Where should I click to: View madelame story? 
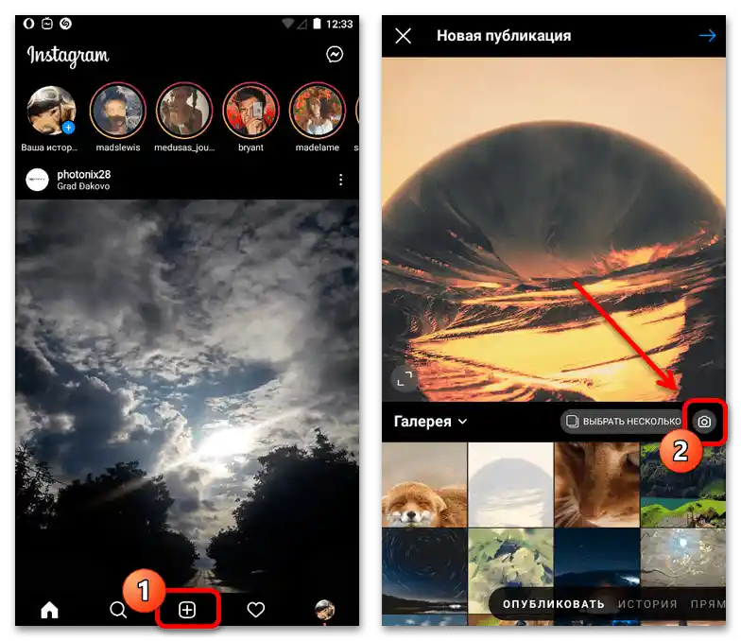pos(318,110)
